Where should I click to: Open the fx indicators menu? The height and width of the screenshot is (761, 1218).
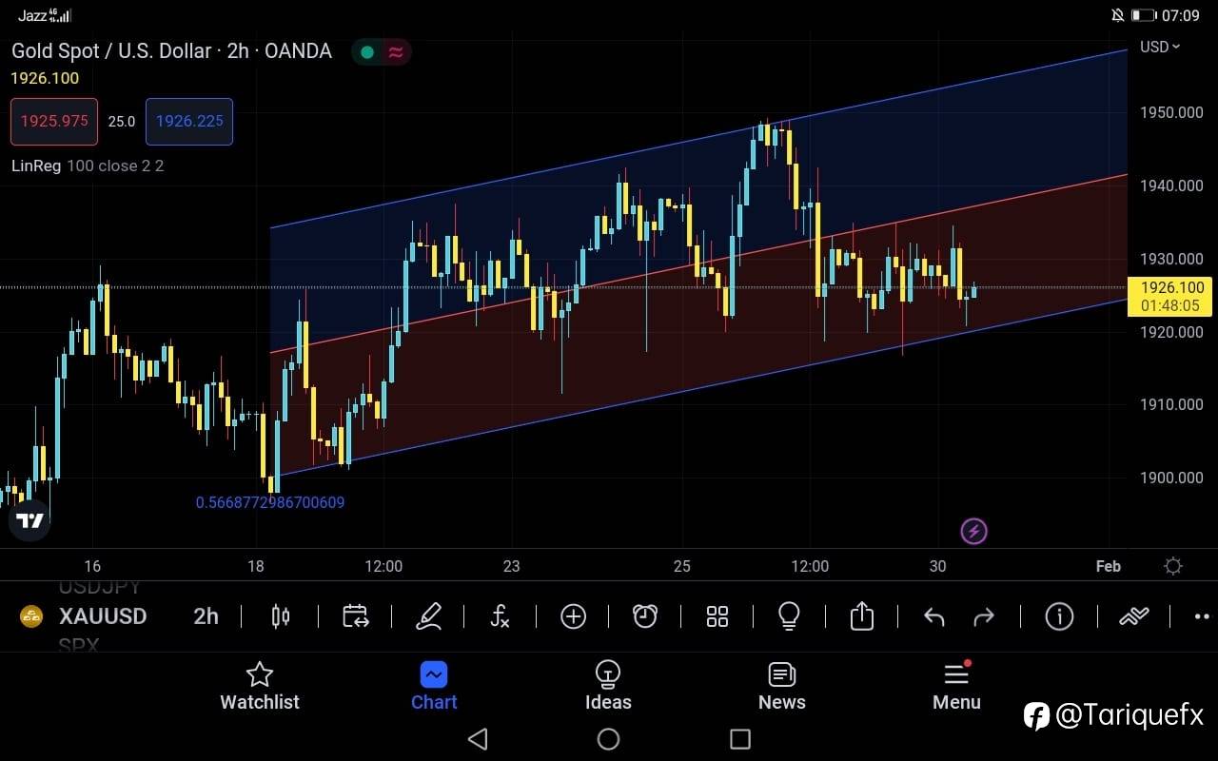point(500,616)
